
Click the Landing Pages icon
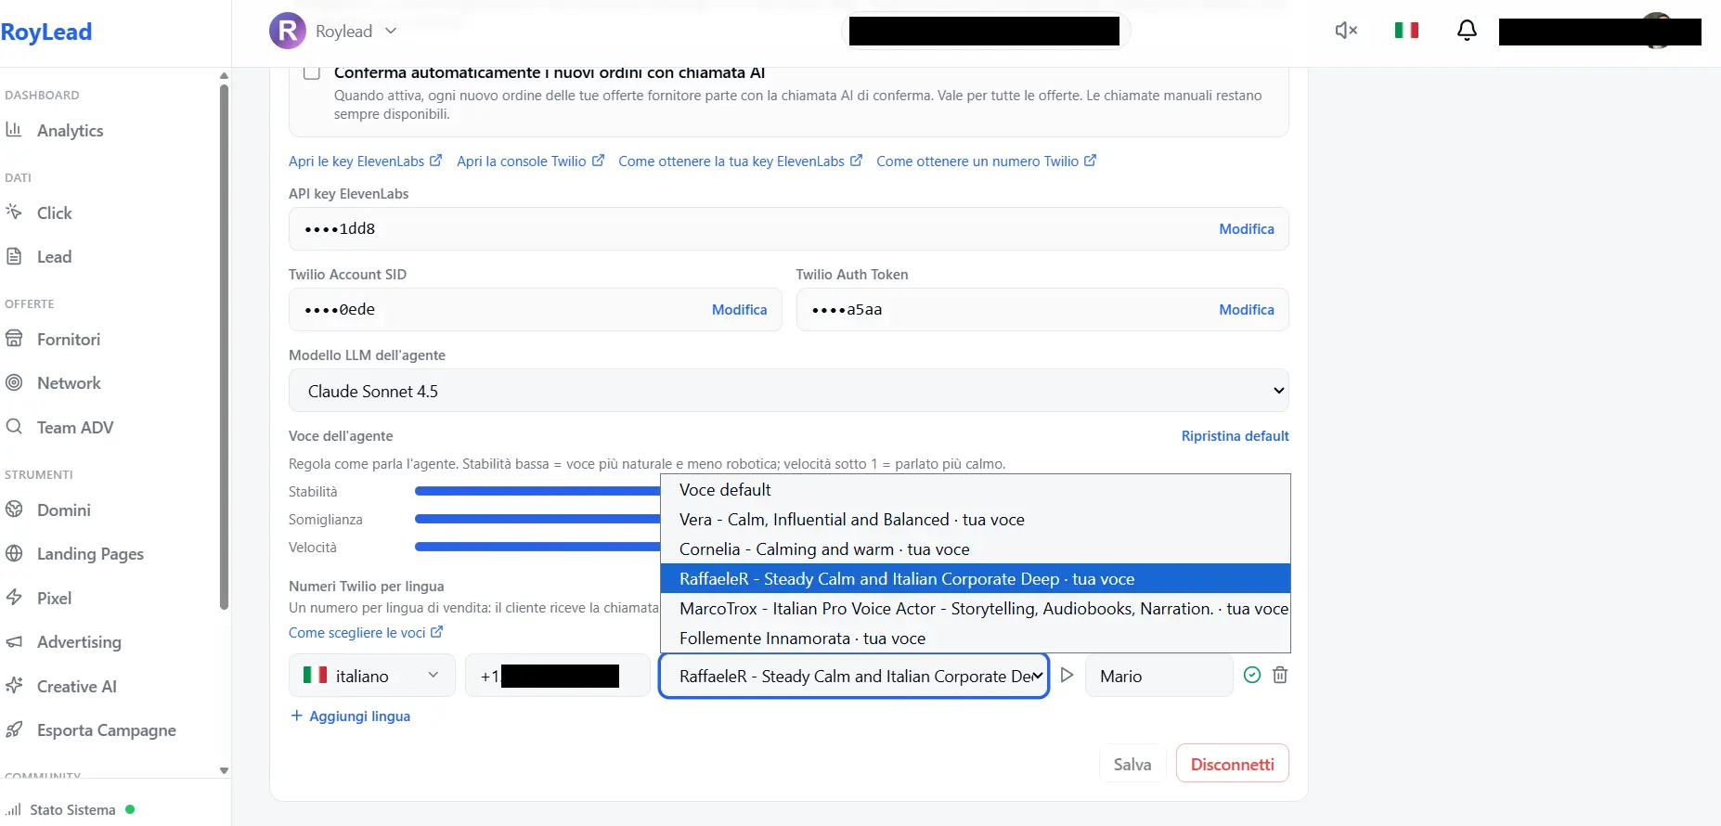pos(14,553)
